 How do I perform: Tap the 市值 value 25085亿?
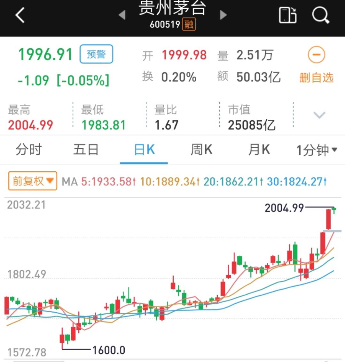coord(252,125)
